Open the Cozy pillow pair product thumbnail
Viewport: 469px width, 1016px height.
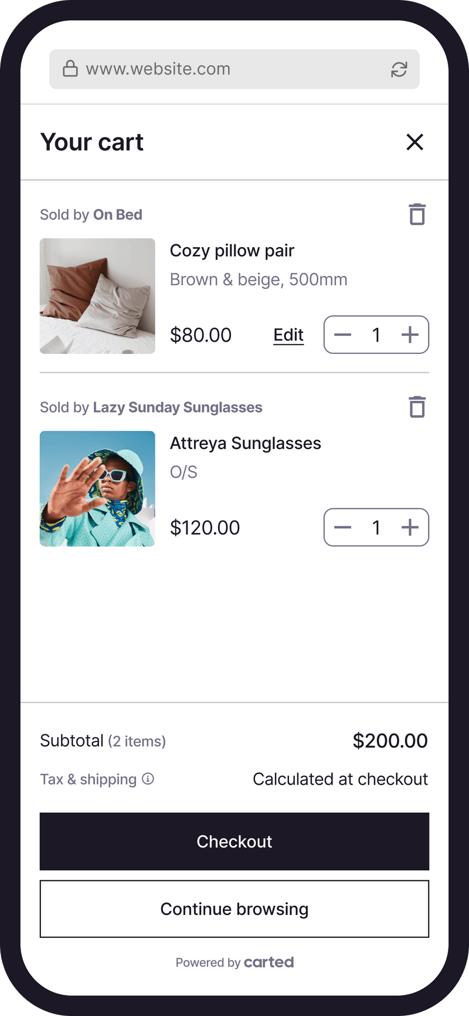point(97,296)
